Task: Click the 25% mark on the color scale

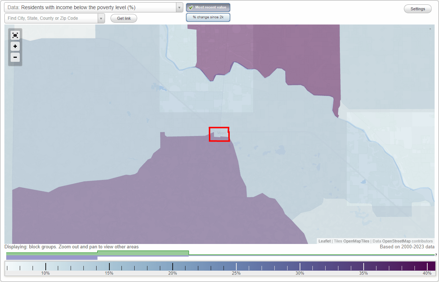Action: click(236, 266)
